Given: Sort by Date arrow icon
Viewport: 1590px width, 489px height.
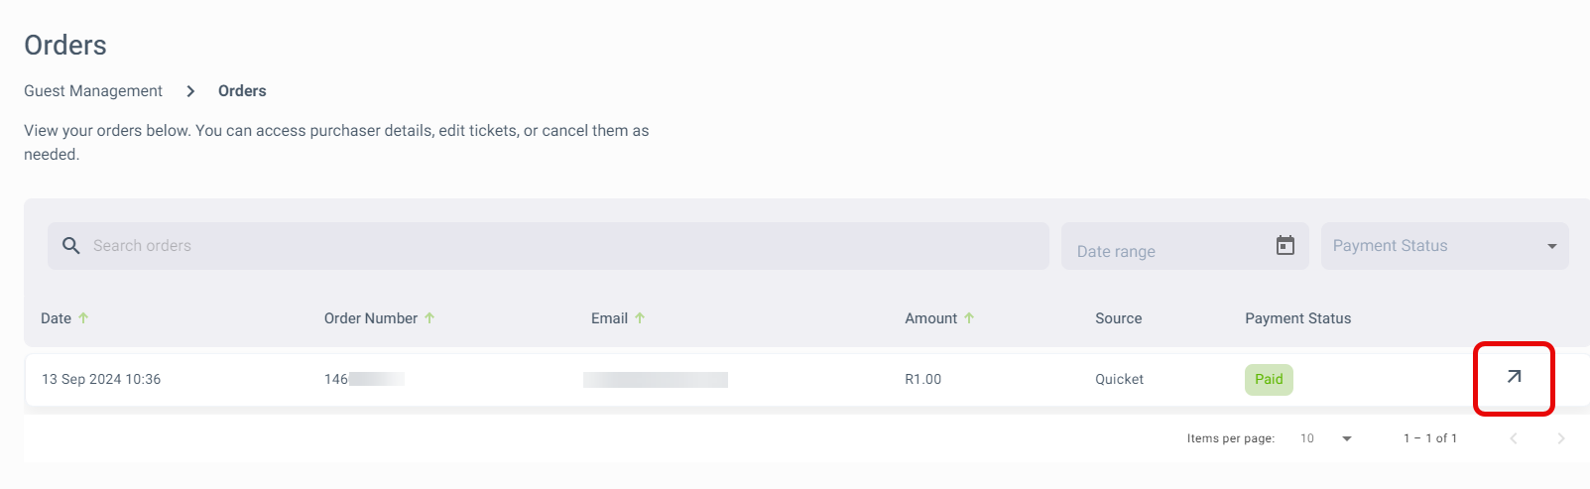Looking at the screenshot, I should [x=83, y=318].
